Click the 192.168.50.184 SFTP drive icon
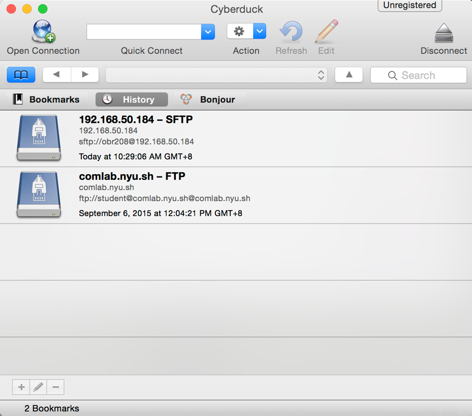This screenshot has height=416, width=472. [x=39, y=138]
